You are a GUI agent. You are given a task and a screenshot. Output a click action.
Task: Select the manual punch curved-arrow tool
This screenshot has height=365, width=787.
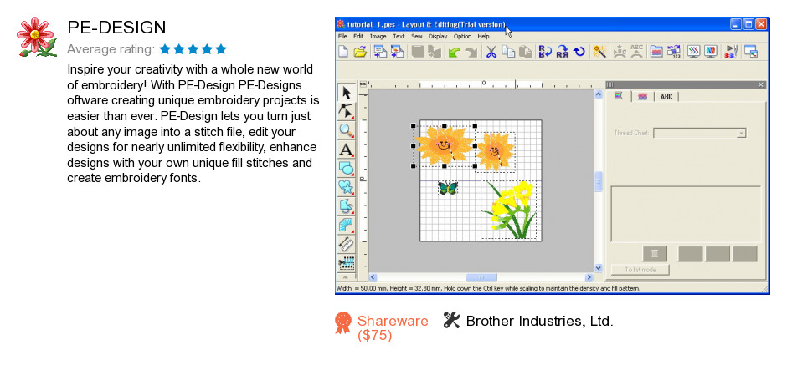coord(347,205)
